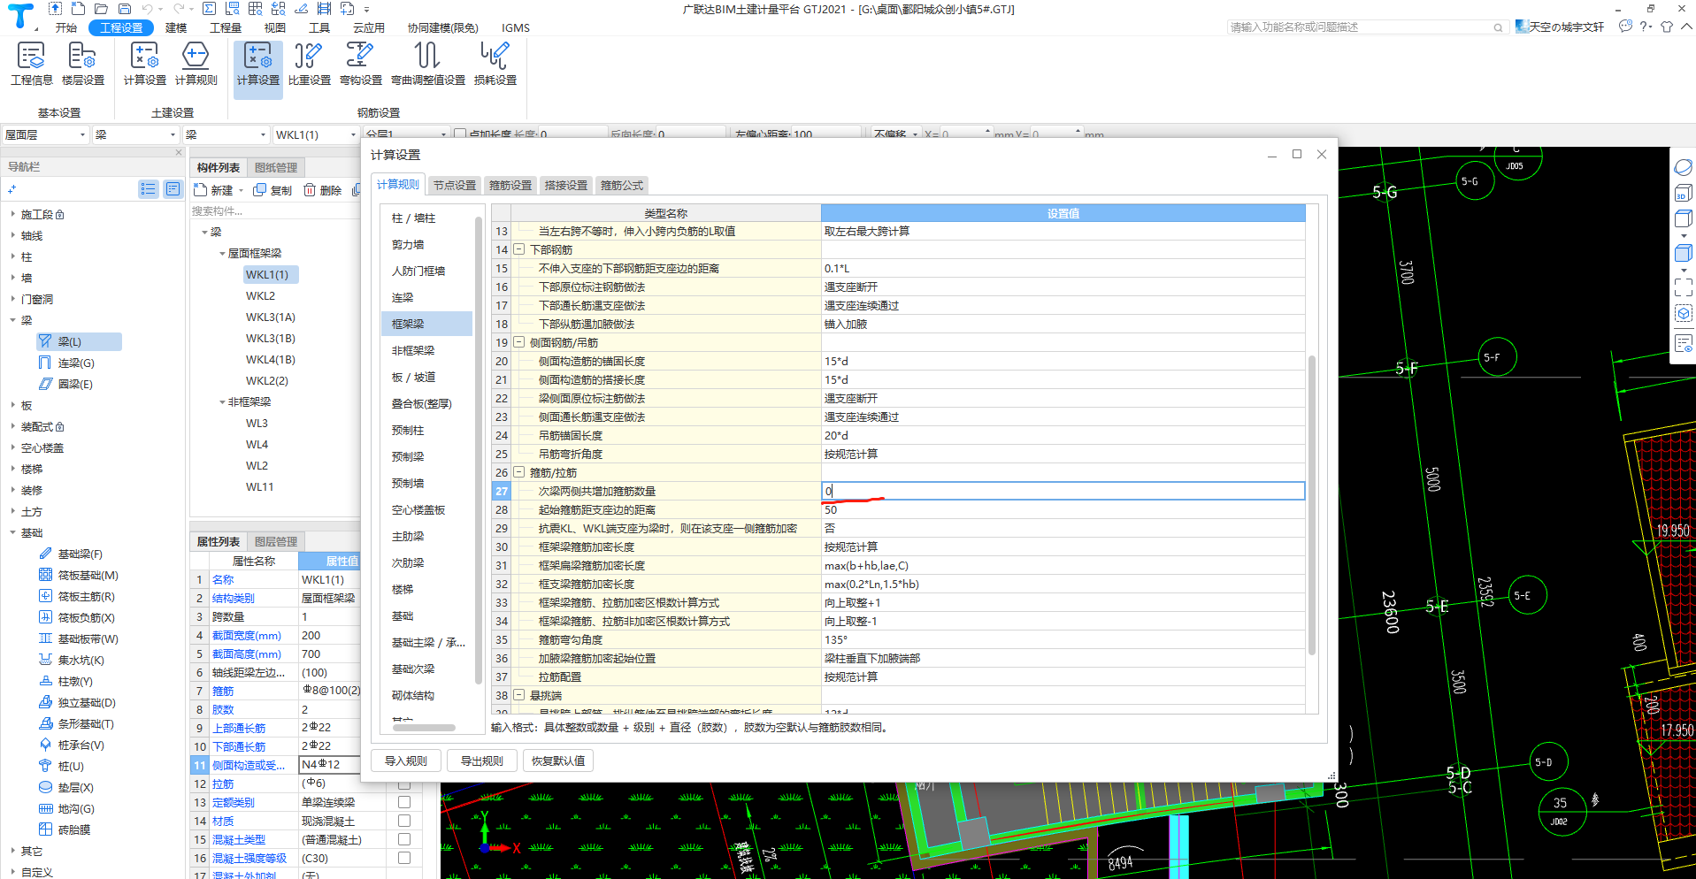
Task: Expand 板 in navigation tree
Action: point(13,405)
